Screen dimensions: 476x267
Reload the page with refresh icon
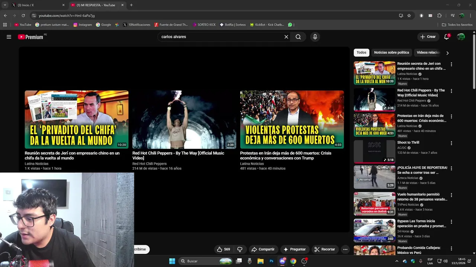click(23, 16)
